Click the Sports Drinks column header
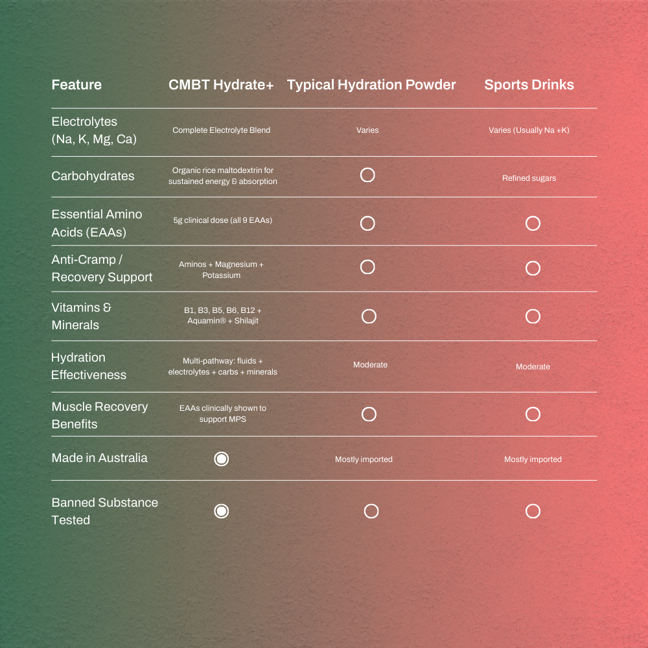Viewport: 648px width, 648px height. coord(529,85)
